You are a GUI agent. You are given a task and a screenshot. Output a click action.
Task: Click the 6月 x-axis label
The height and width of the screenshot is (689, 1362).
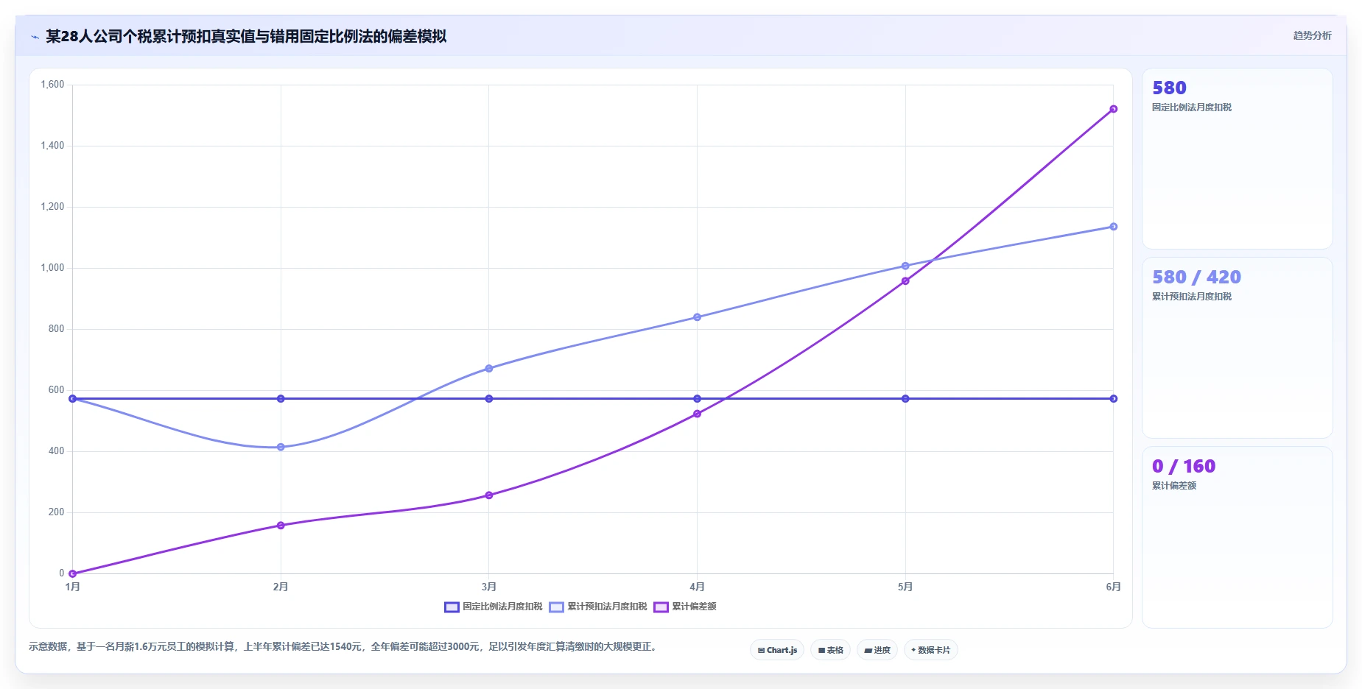tap(1114, 587)
